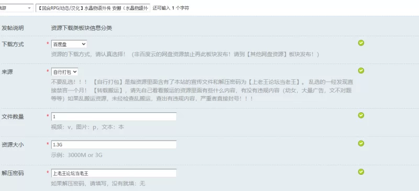The image size is (419, 191).
Task: Click the 文件数量 field label
Action: point(13,117)
